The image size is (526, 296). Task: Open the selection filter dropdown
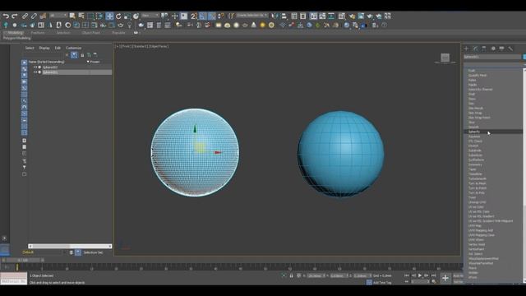click(58, 16)
